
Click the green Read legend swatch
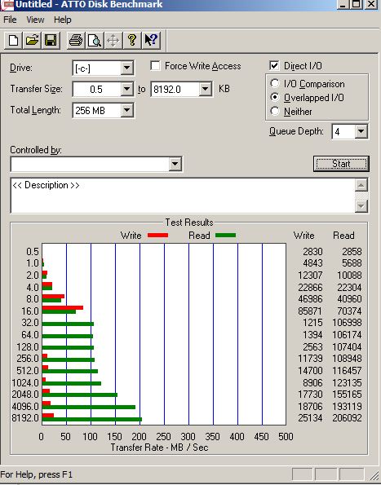click(x=225, y=236)
